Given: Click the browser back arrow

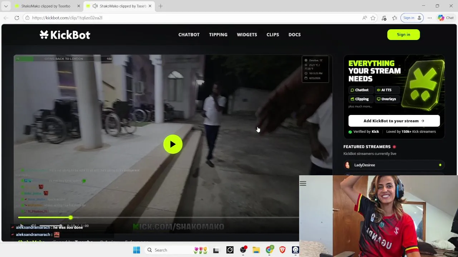Looking at the screenshot, I should tap(6, 18).
